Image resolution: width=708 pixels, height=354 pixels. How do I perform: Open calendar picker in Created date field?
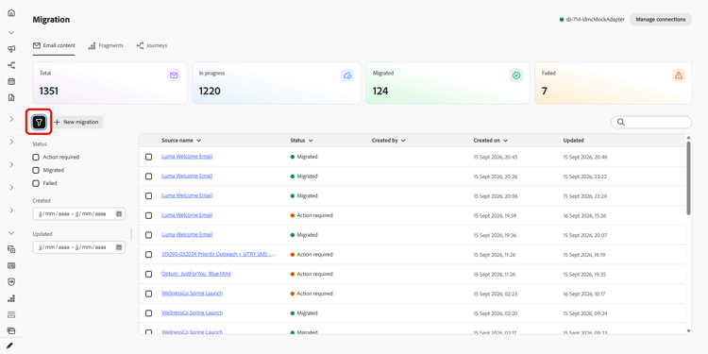pyautogui.click(x=119, y=213)
